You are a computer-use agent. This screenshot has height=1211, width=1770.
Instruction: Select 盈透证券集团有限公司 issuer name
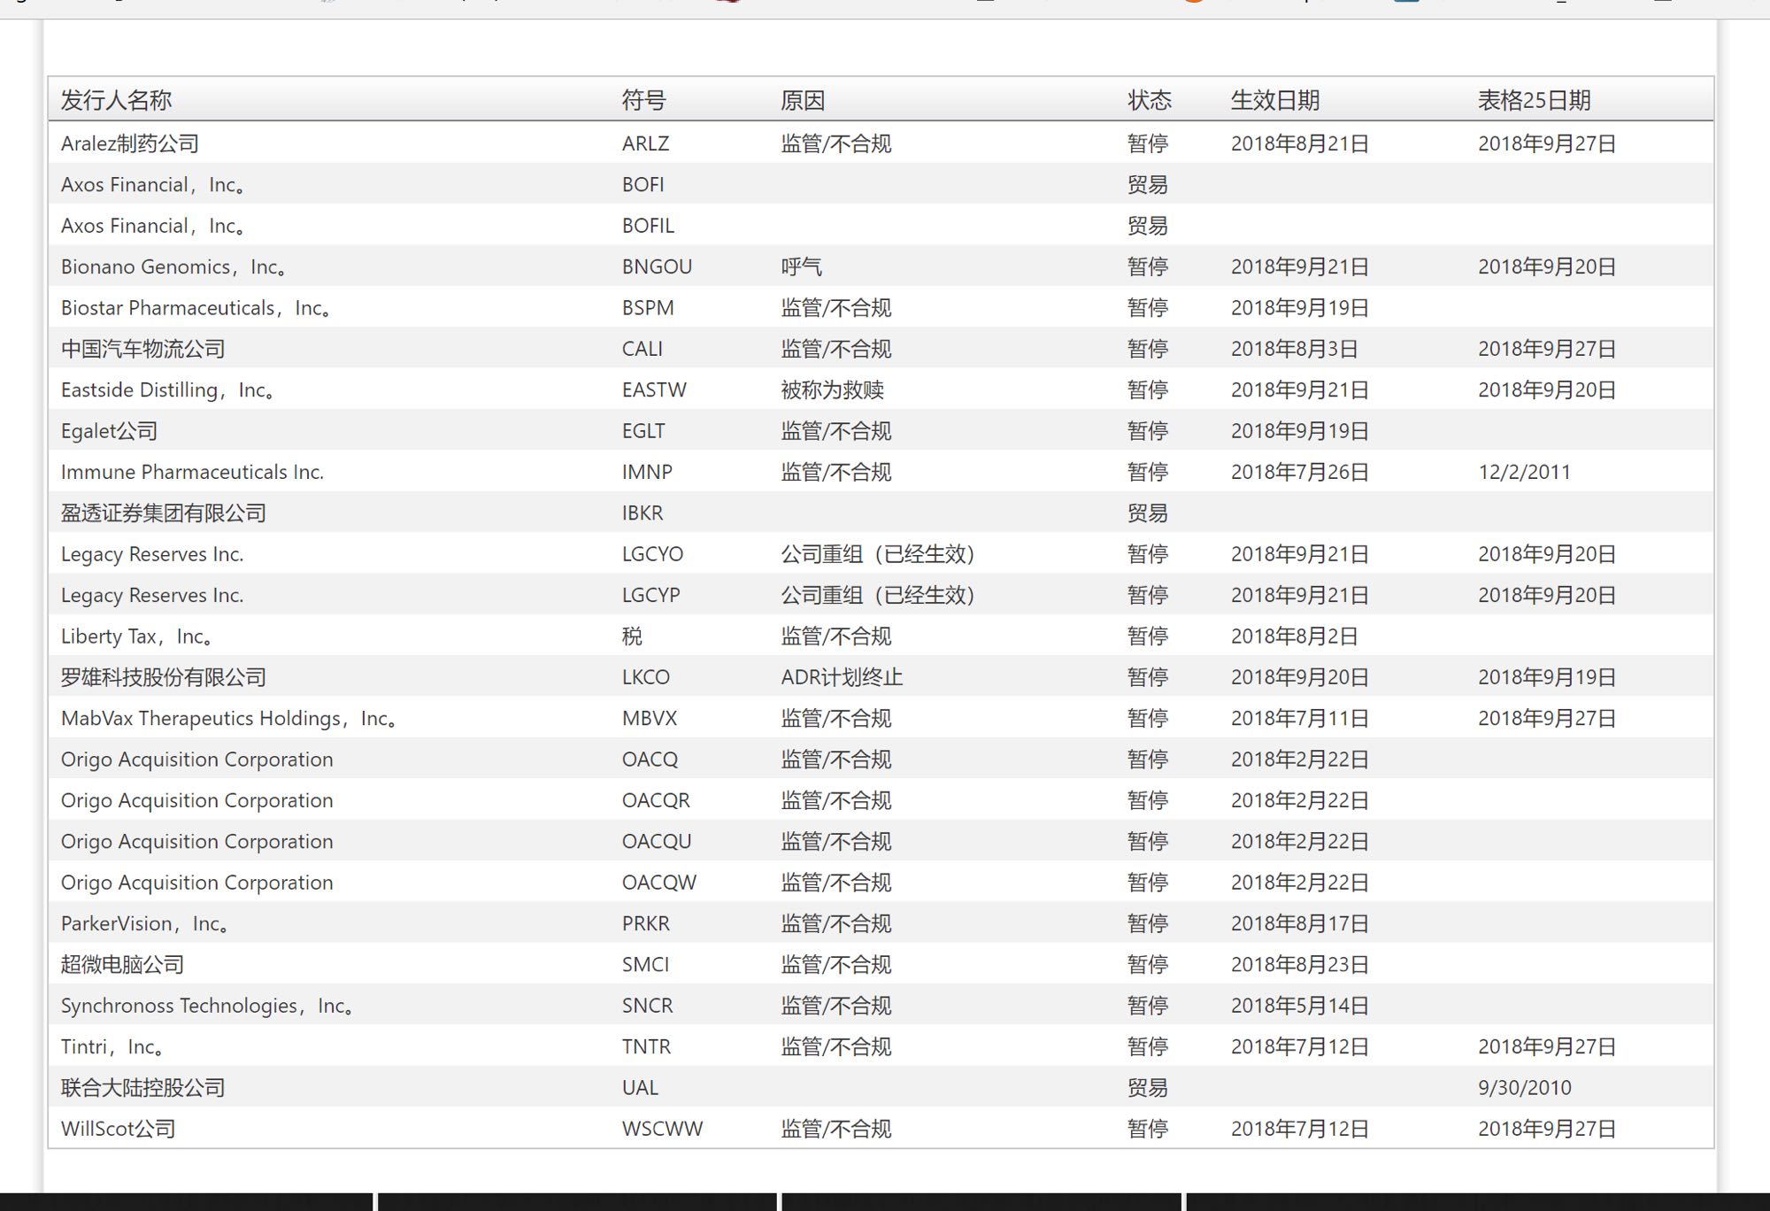[163, 513]
